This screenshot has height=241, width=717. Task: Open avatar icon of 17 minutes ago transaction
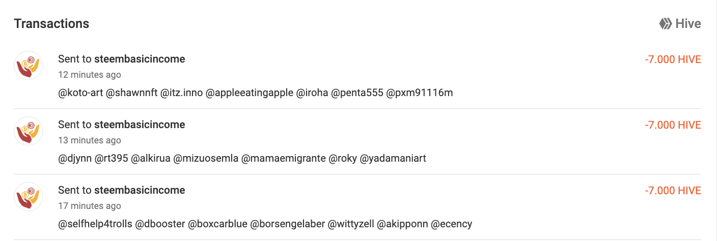point(28,197)
